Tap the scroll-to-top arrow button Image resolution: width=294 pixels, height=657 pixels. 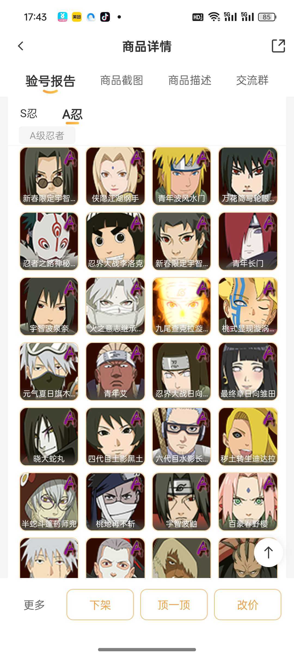pyautogui.click(x=268, y=552)
